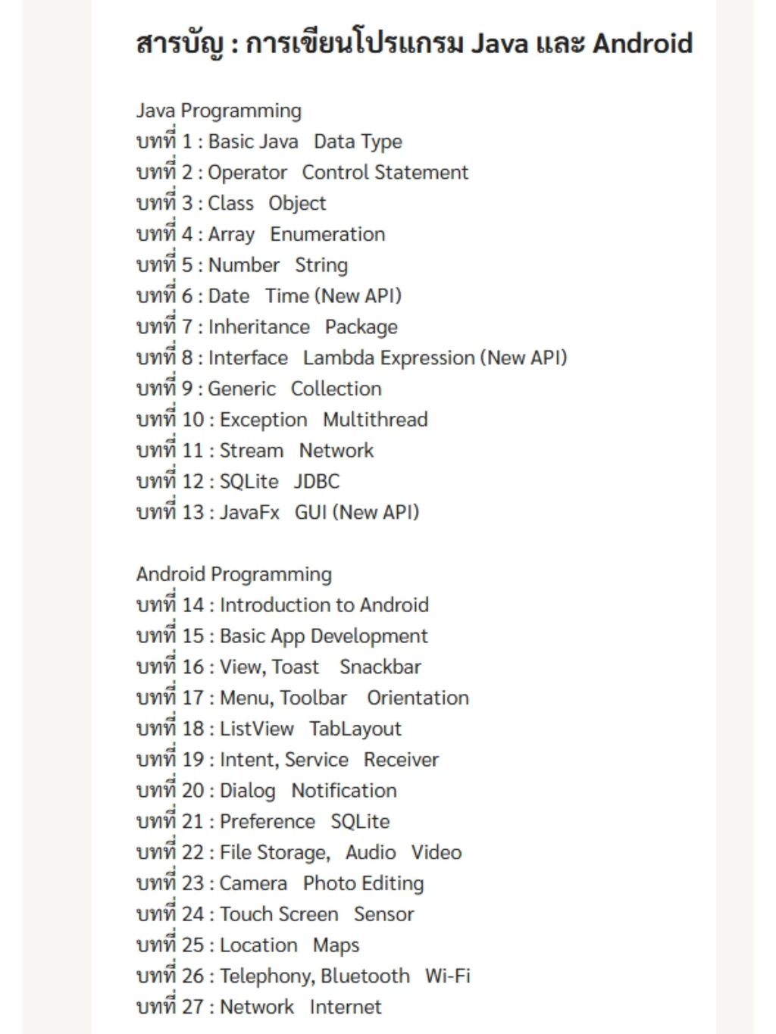Screen dimensions: 776x1034
Task: Click the page heading about Java and Android
Action: point(414,43)
